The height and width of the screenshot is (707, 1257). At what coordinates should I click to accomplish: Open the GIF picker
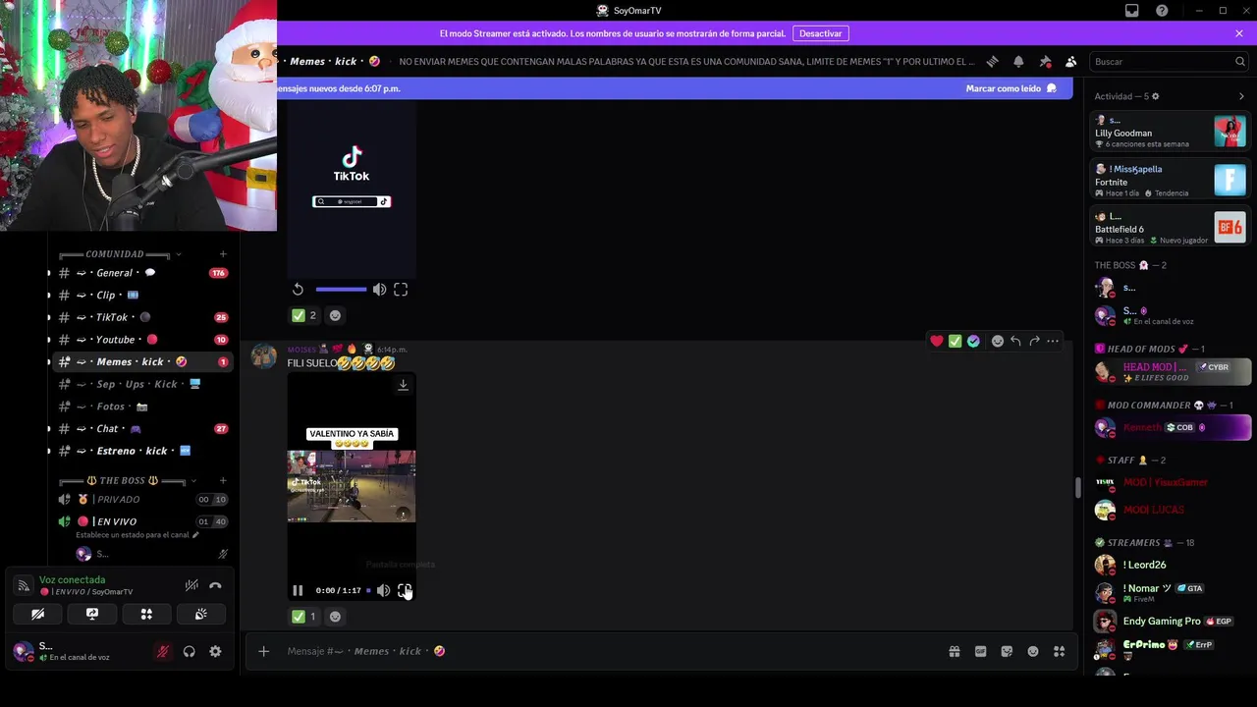click(x=980, y=651)
